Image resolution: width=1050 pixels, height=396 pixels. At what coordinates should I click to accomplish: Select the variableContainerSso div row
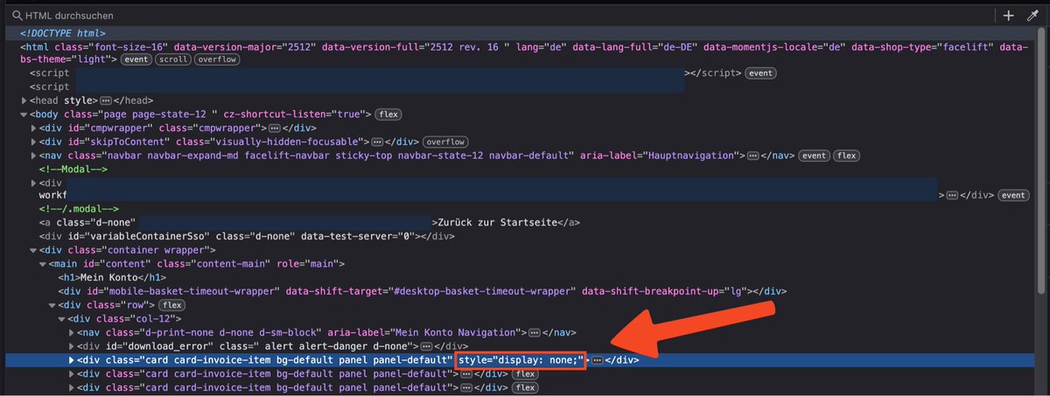246,236
